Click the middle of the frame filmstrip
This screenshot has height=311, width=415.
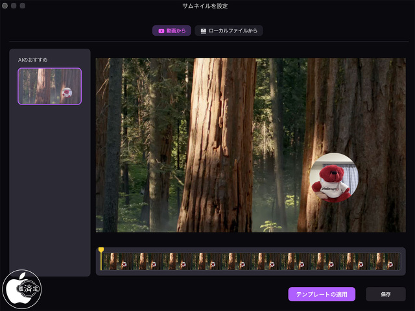(x=251, y=261)
